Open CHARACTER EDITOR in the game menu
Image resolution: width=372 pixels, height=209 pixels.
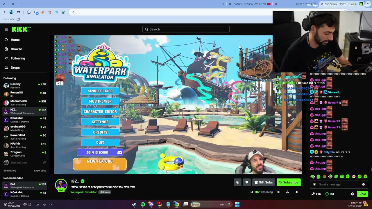100,112
